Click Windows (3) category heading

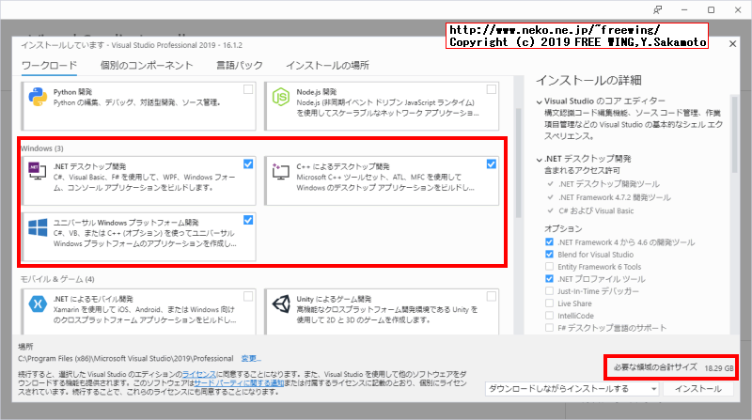[x=42, y=148]
